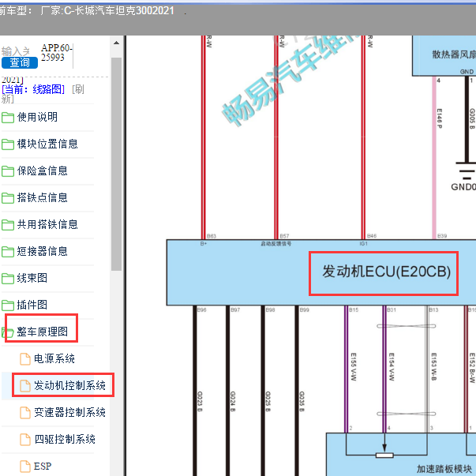Click the sidebar scrollbar thumb
Image resolution: width=476 pixels, height=476 pixels.
(x=116, y=163)
